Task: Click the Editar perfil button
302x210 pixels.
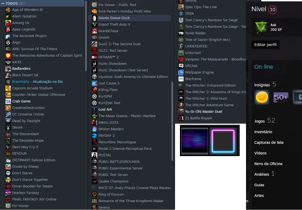Action: (265, 45)
